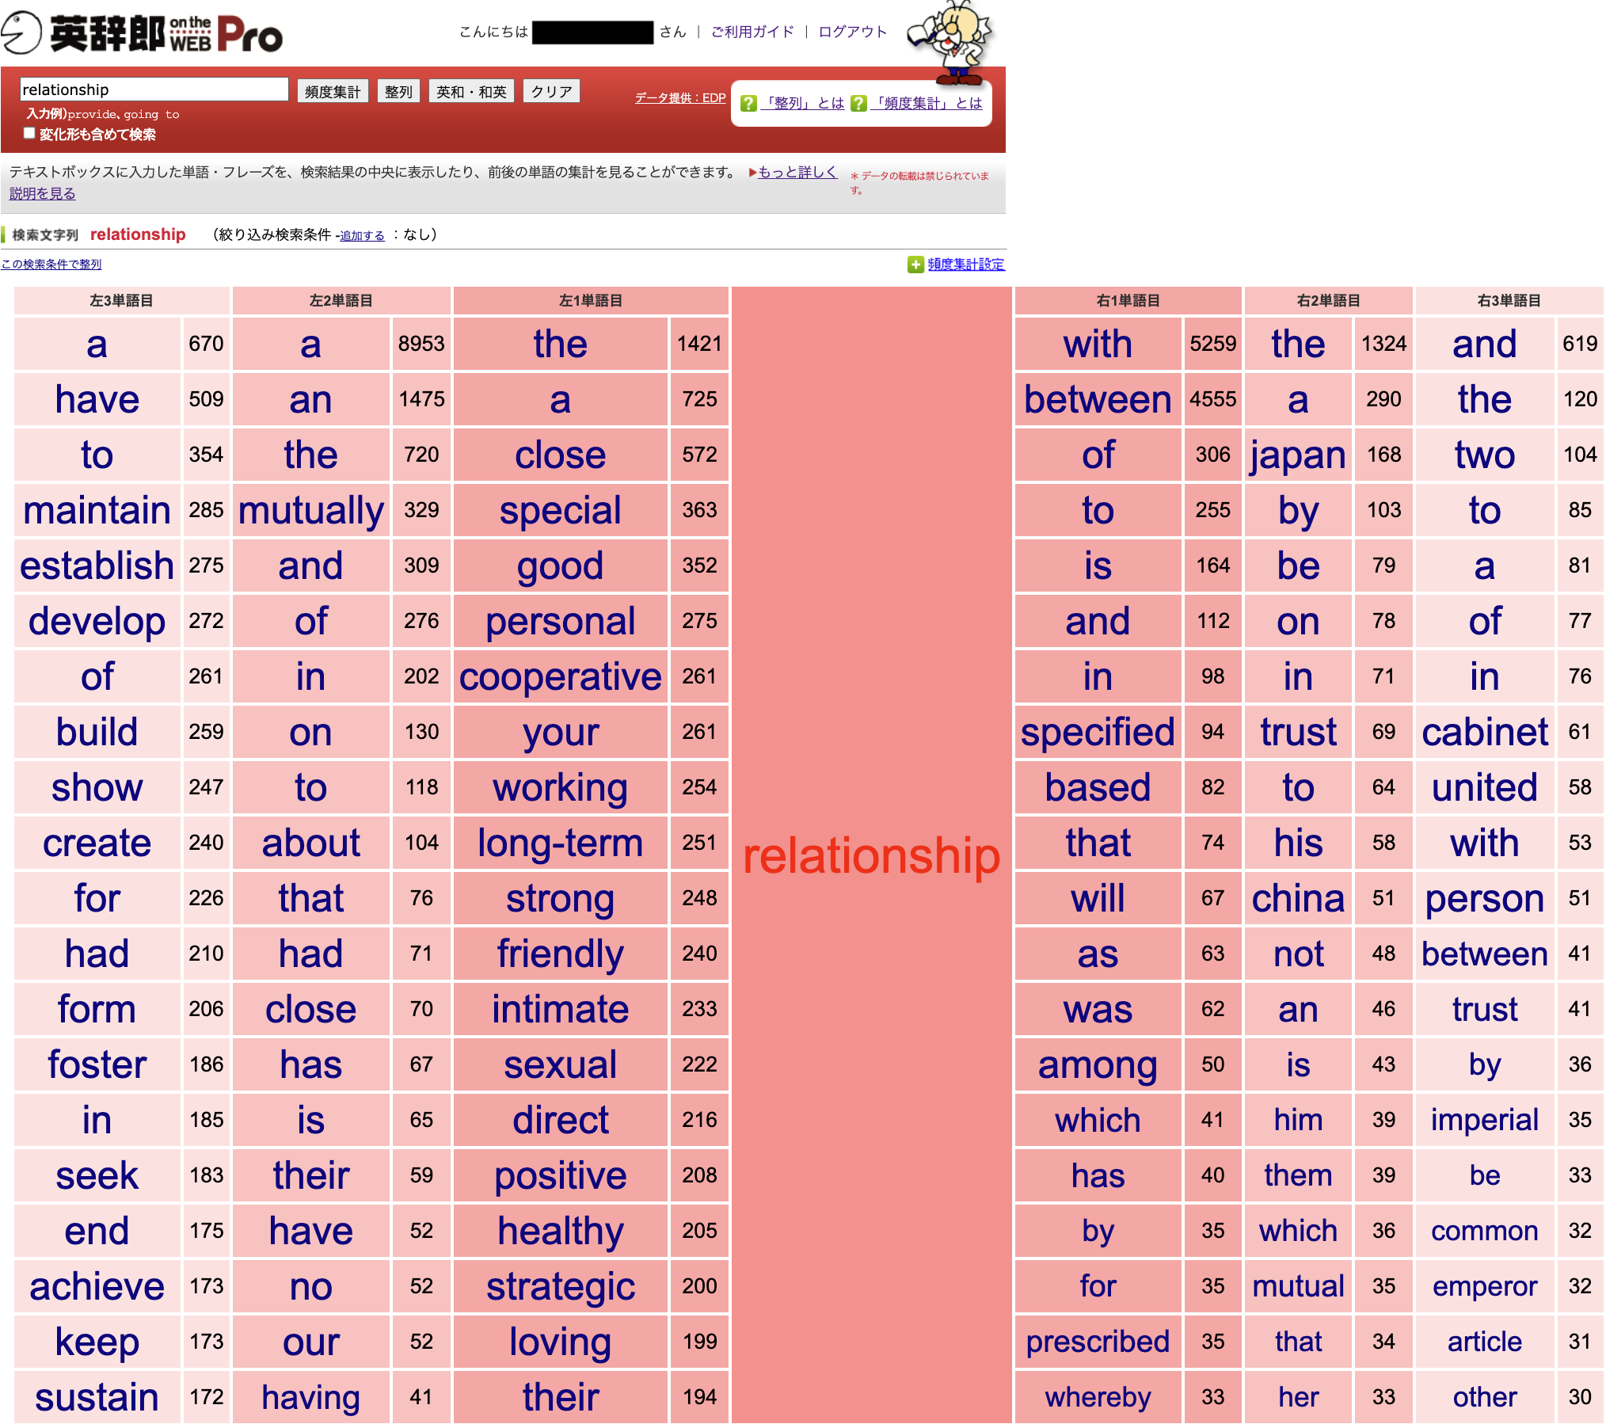Click the word 'emperor' with count 32
The width and height of the screenshot is (1606, 1424).
[x=1485, y=1287]
